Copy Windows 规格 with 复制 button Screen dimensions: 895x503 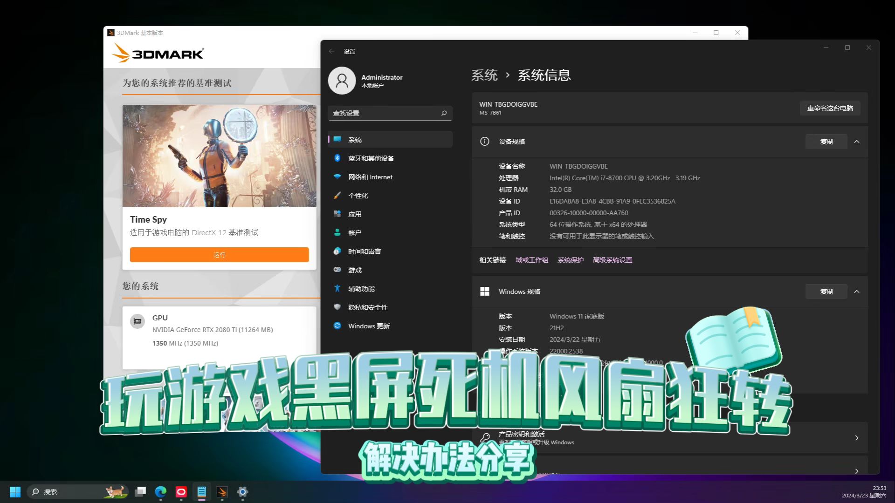click(826, 292)
